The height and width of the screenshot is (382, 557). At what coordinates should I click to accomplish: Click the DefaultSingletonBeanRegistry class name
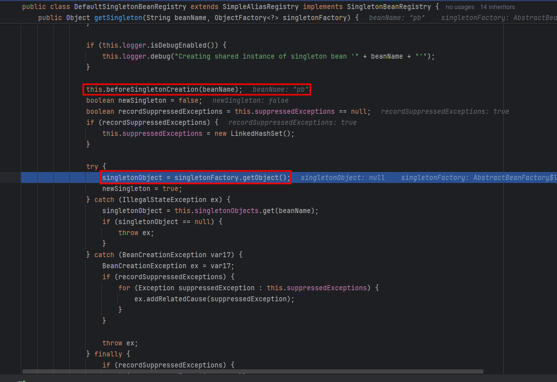[x=130, y=7]
